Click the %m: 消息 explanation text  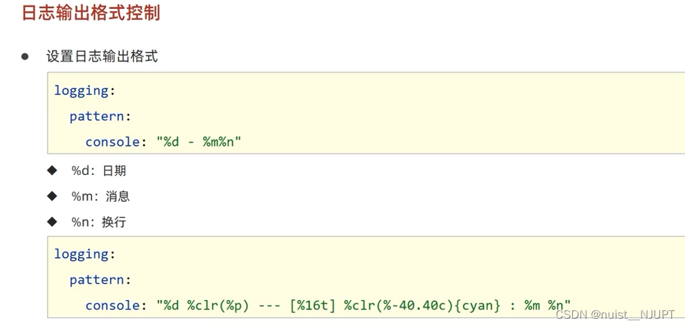[x=100, y=196]
